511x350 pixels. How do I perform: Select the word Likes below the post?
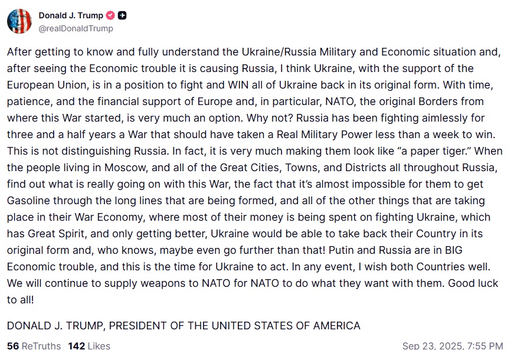[x=99, y=345]
